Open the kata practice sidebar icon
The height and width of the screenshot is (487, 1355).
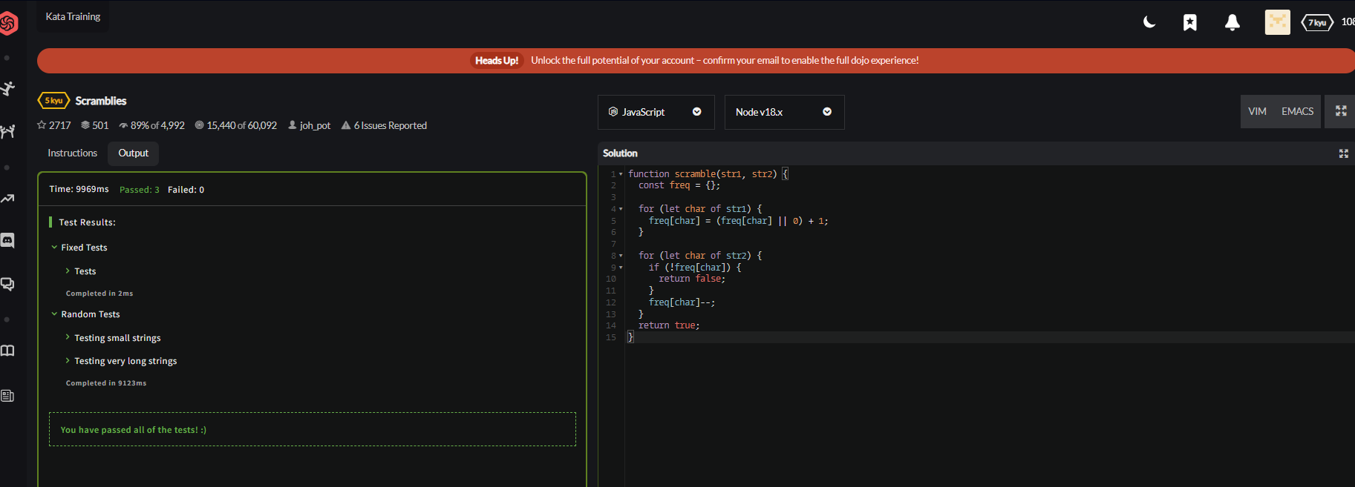tap(8, 89)
